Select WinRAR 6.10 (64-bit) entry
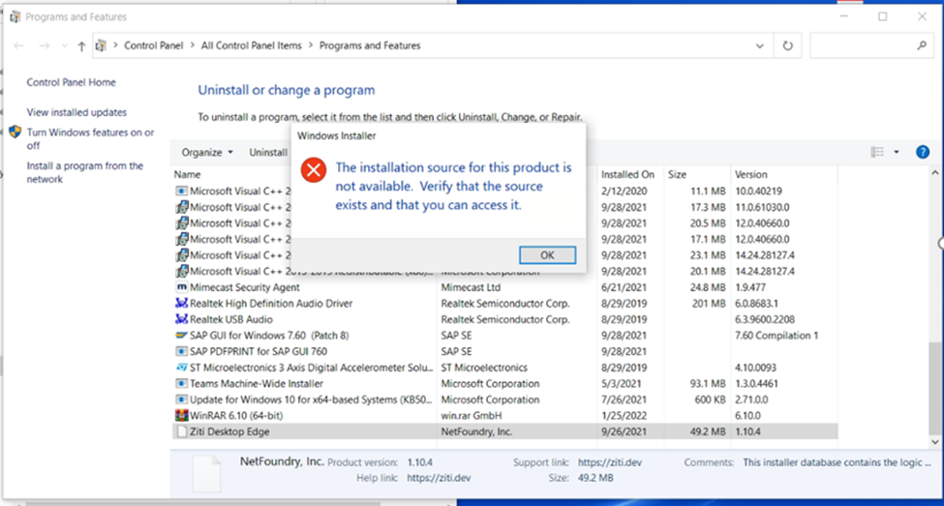The image size is (944, 506). click(504, 416)
